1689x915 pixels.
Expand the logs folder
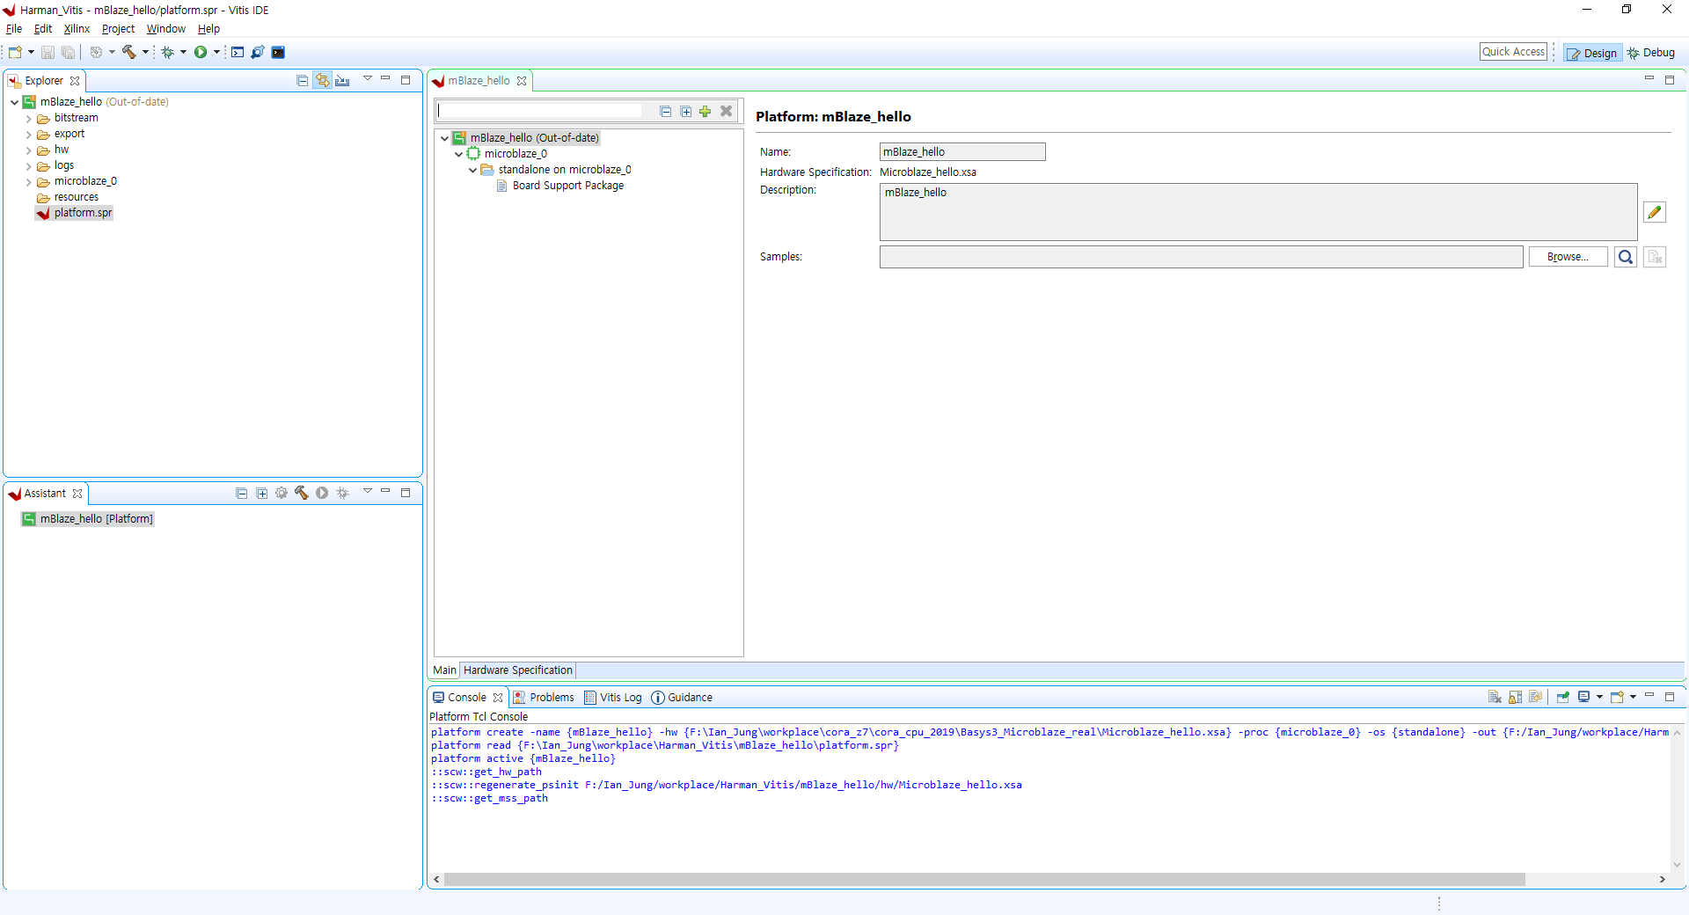pyautogui.click(x=29, y=166)
